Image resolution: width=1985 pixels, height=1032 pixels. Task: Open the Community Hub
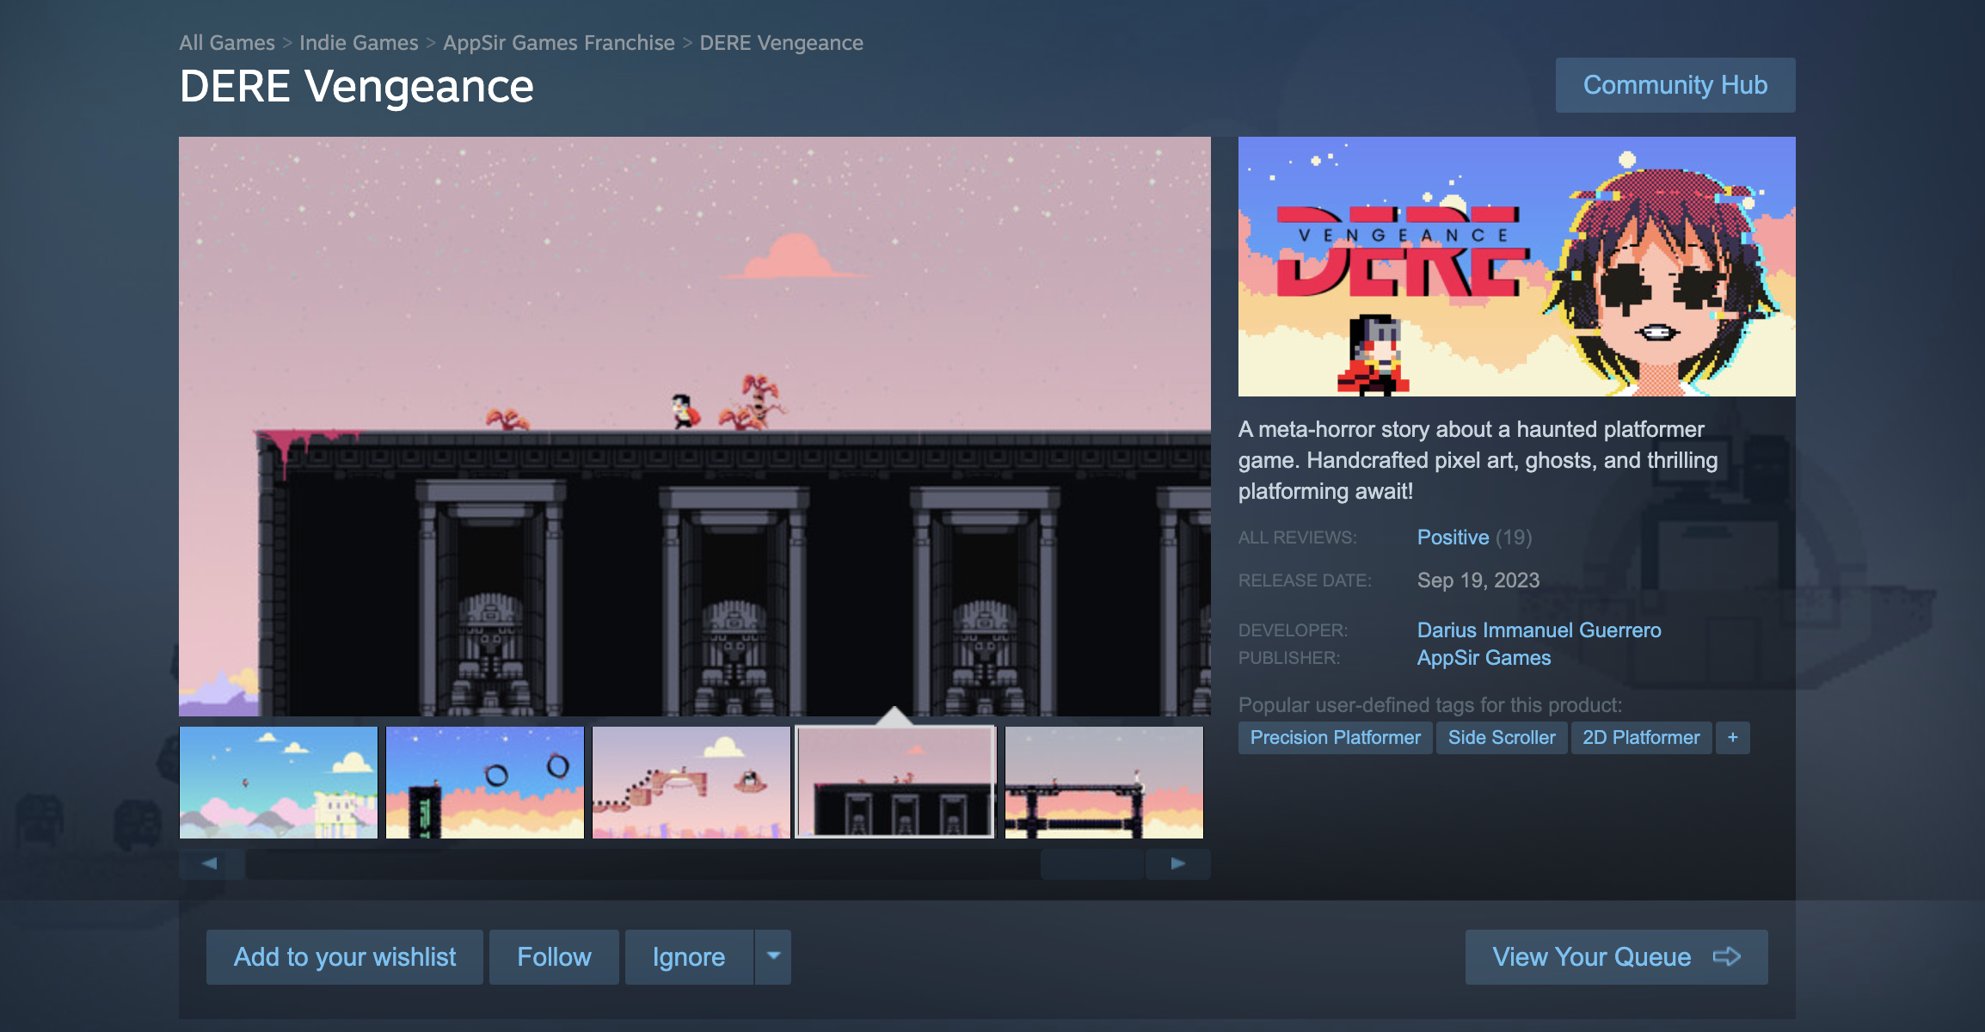pyautogui.click(x=1675, y=85)
